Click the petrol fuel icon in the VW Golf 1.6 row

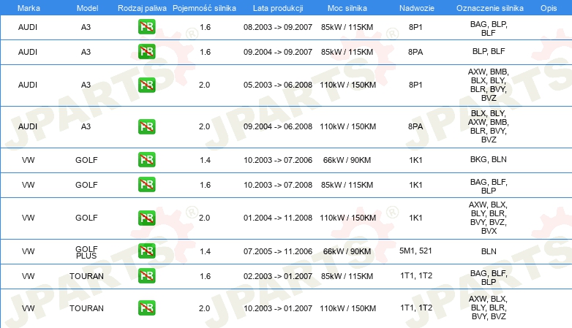146,184
